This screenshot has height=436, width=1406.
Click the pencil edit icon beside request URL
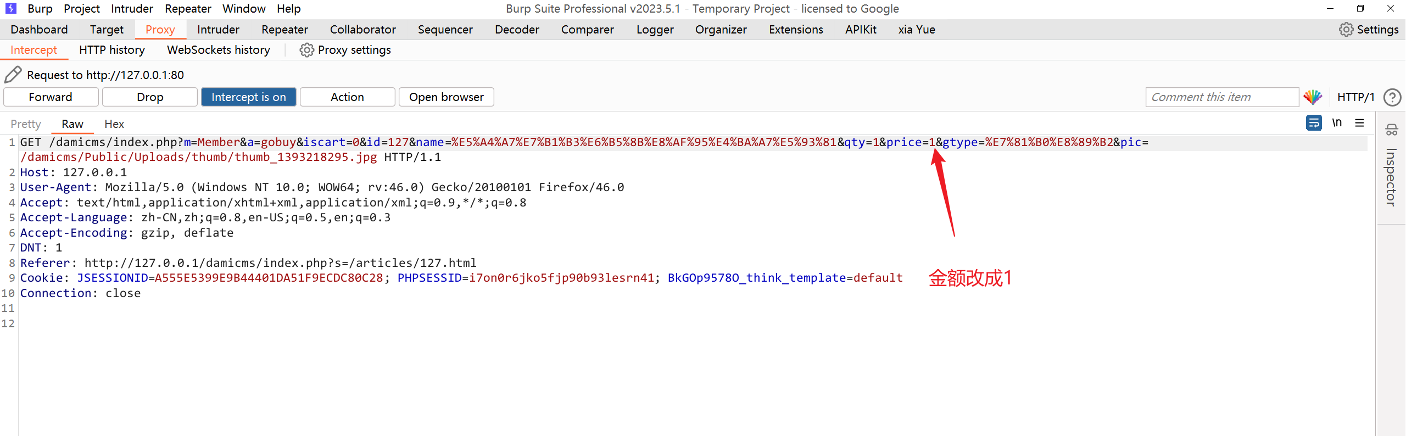click(x=13, y=75)
